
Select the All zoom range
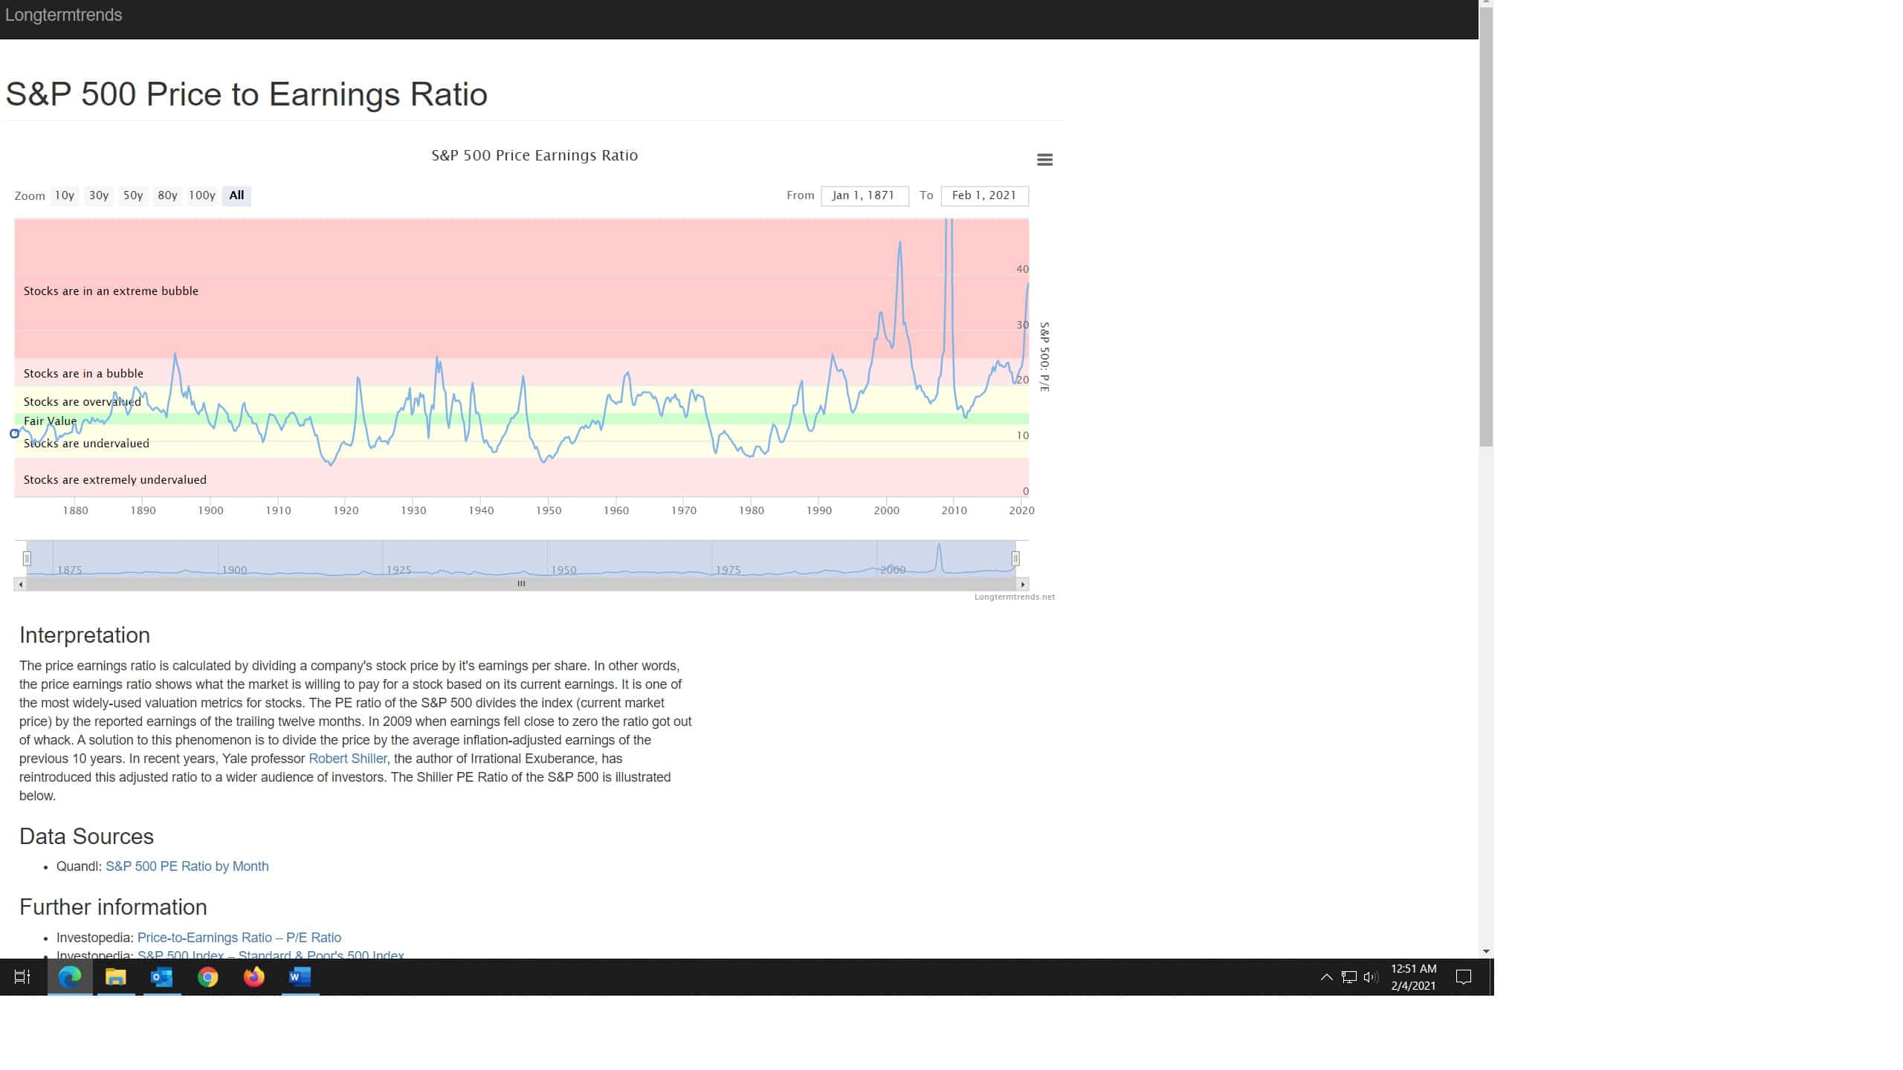click(236, 195)
